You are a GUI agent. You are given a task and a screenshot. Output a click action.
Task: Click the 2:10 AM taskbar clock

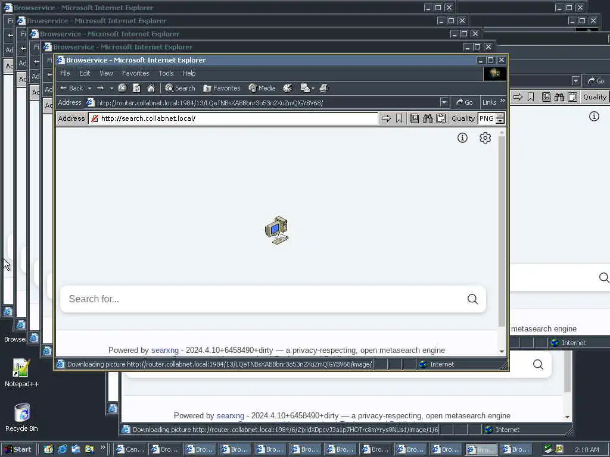click(587, 450)
